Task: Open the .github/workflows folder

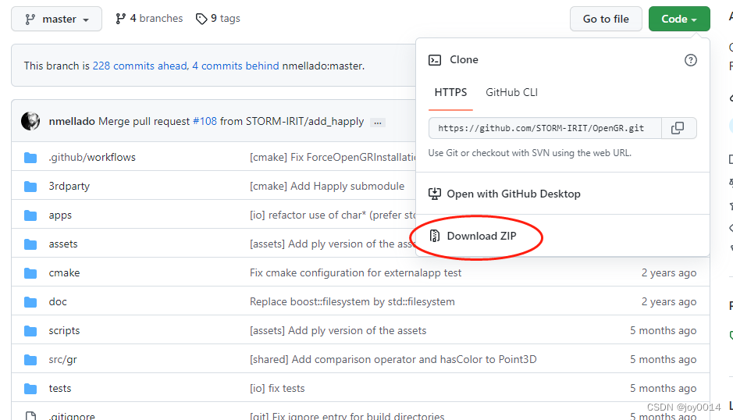Action: click(x=92, y=157)
